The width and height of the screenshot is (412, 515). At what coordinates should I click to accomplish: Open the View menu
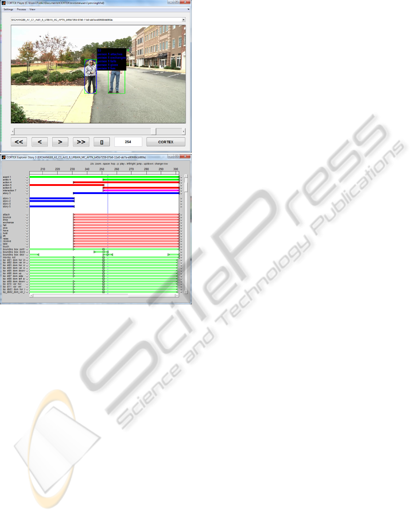(x=32, y=9)
